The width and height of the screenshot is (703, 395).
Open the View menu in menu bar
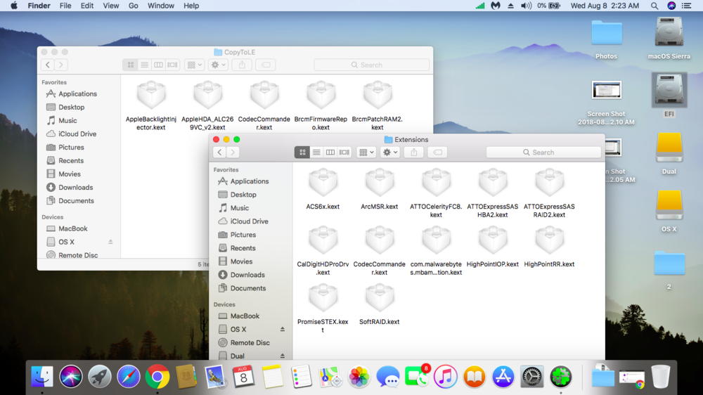tap(110, 6)
